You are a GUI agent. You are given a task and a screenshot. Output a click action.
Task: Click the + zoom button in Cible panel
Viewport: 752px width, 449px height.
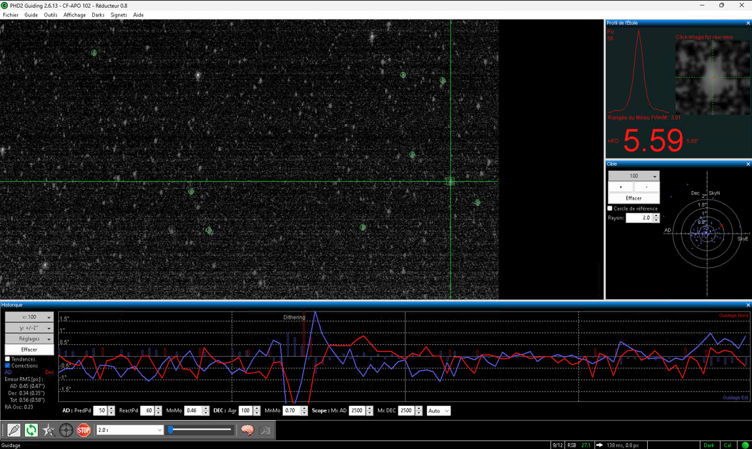[x=621, y=187]
